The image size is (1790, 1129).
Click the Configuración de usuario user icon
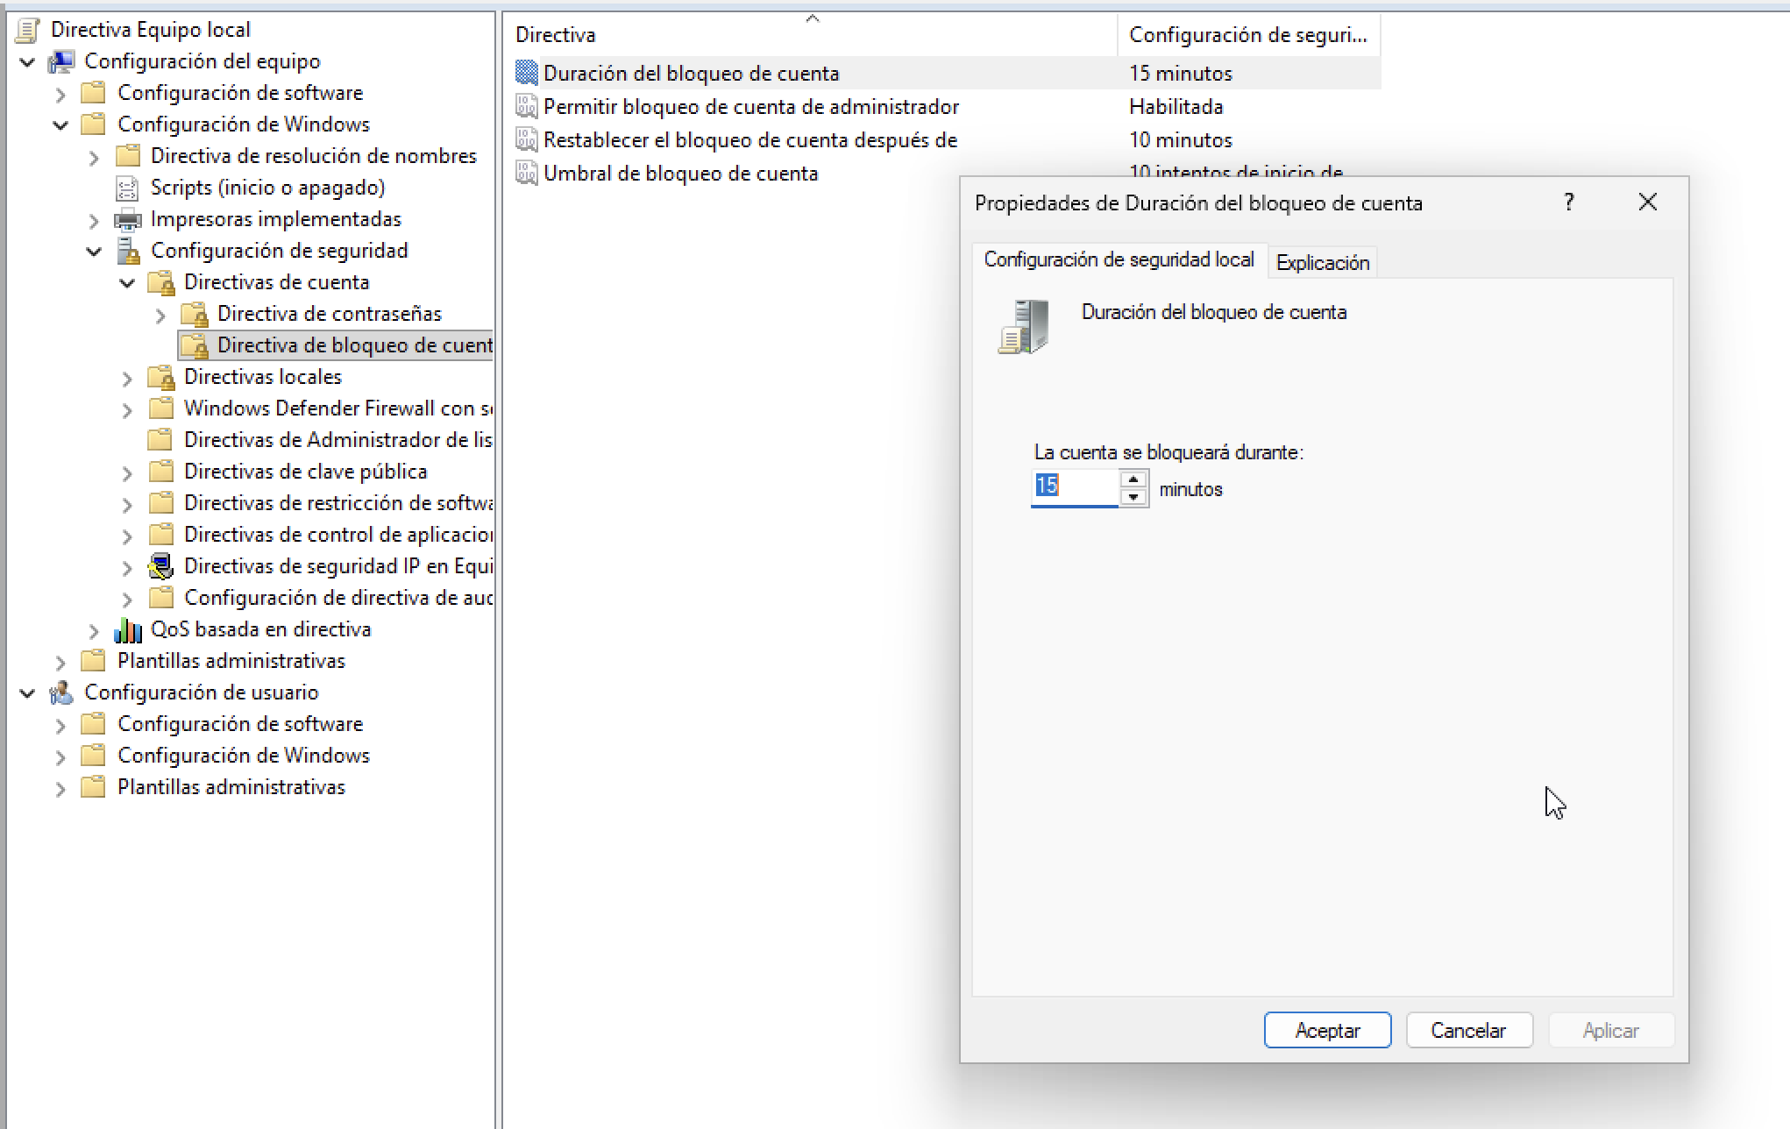61,692
